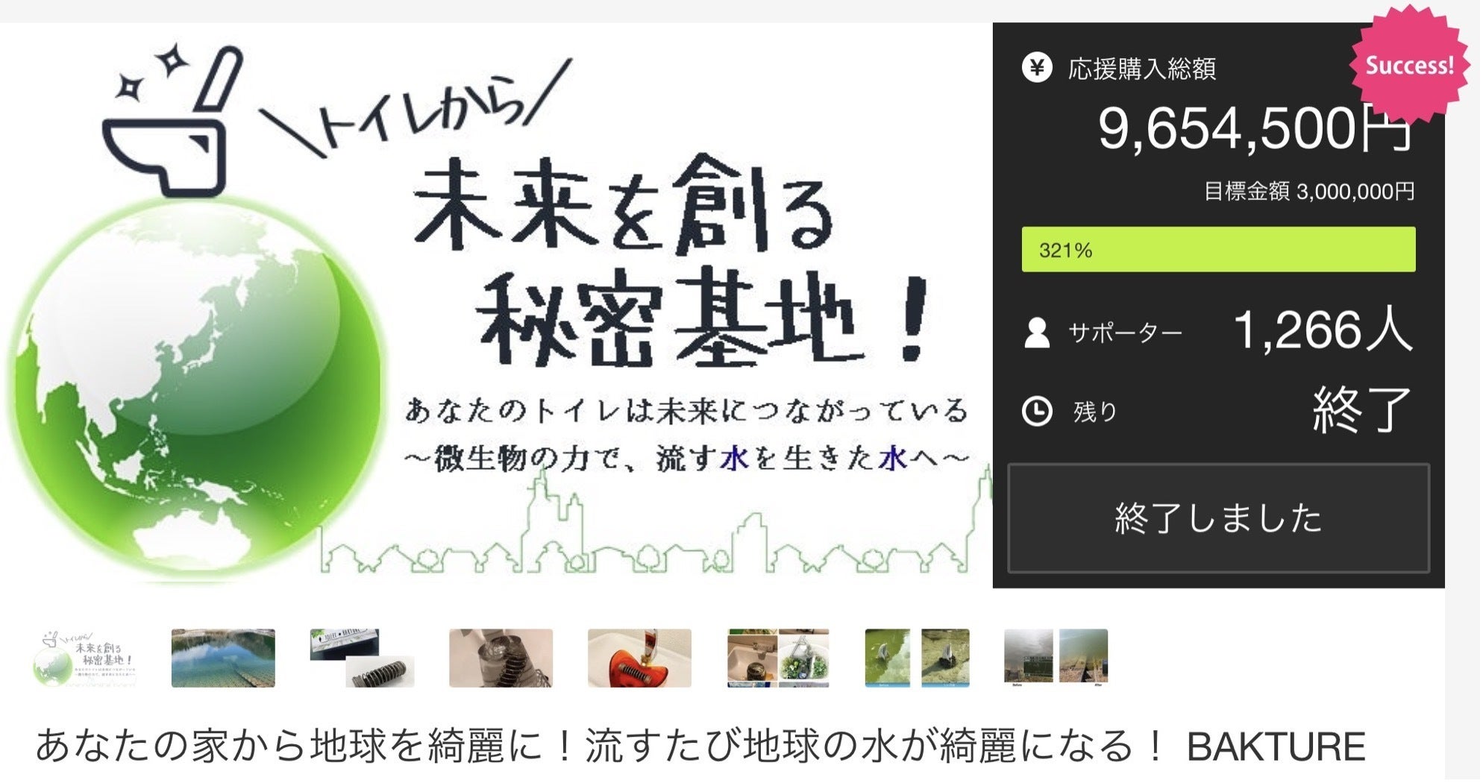
Task: Click the yen currency icon
Action: [x=1038, y=68]
